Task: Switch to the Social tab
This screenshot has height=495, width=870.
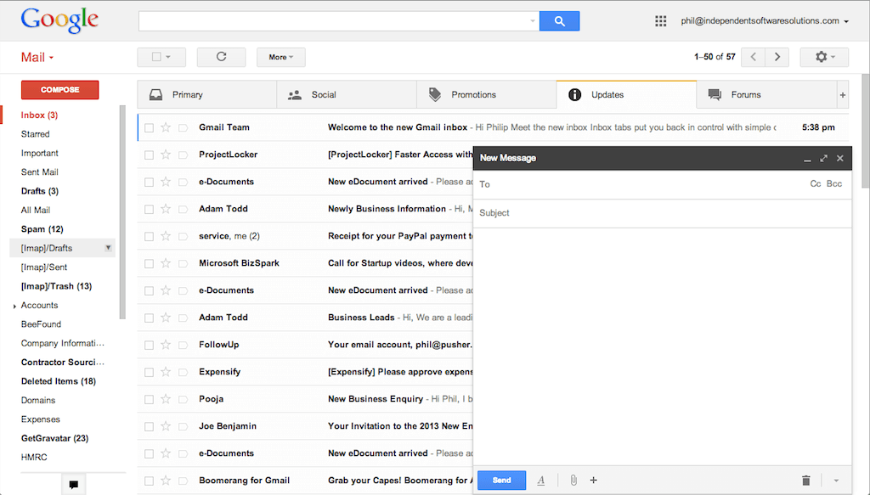Action: click(x=347, y=95)
